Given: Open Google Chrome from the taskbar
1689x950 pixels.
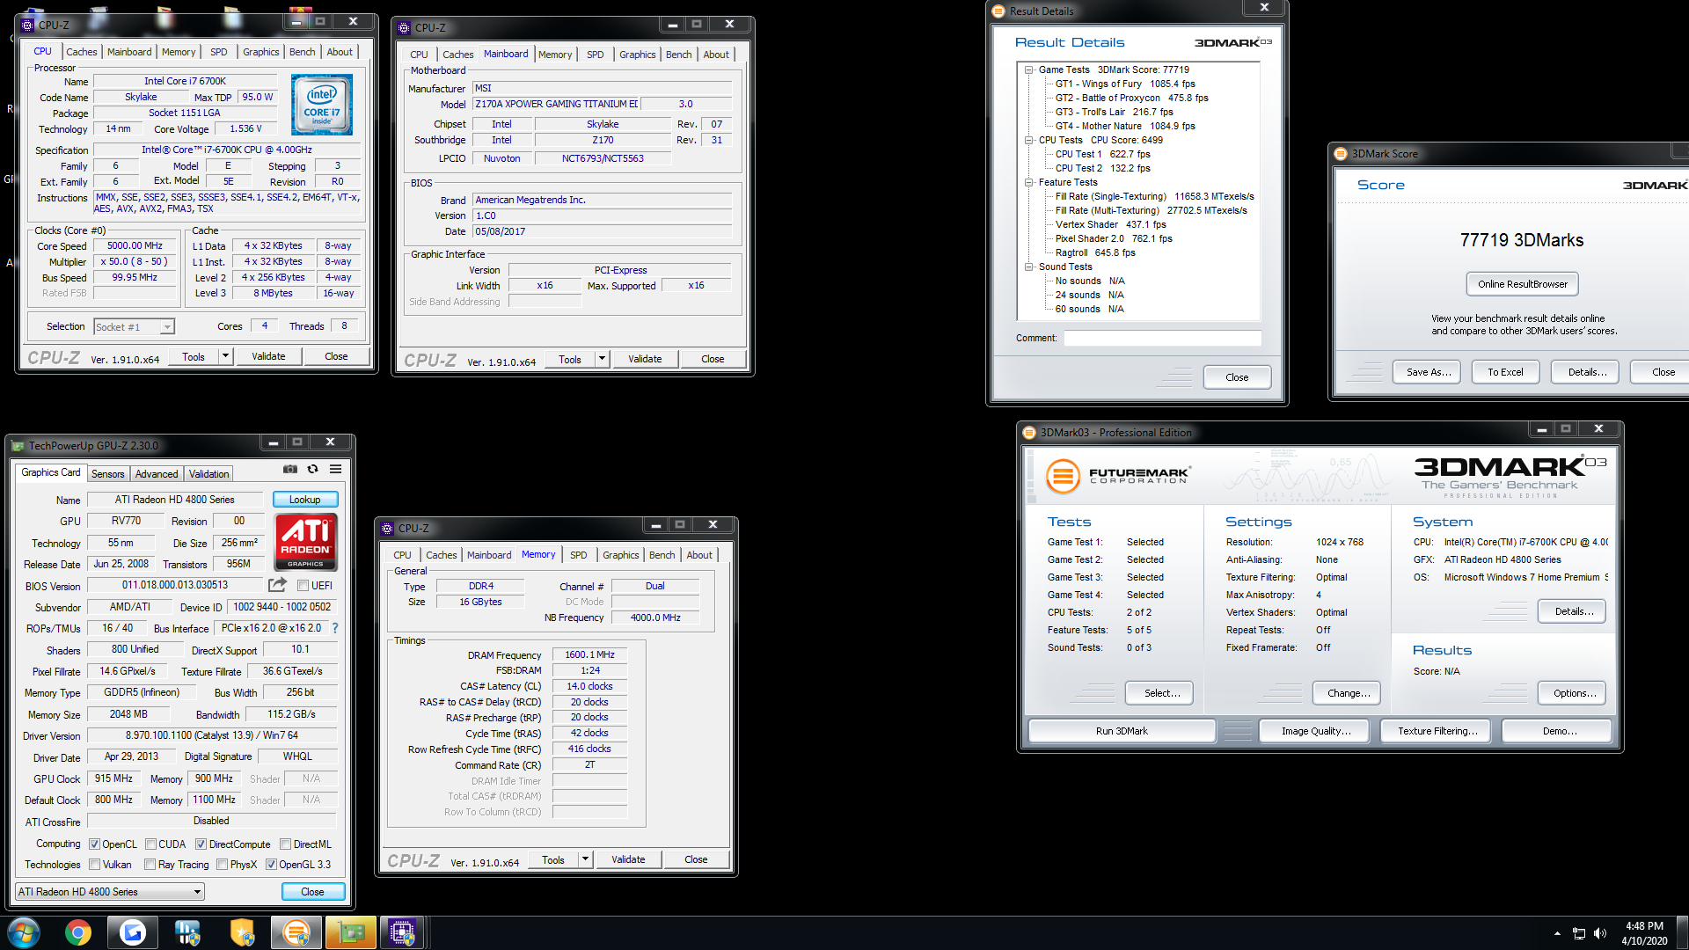Looking at the screenshot, I should [x=77, y=932].
